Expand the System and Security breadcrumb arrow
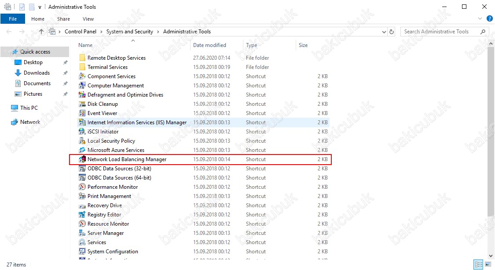 tap(158, 32)
